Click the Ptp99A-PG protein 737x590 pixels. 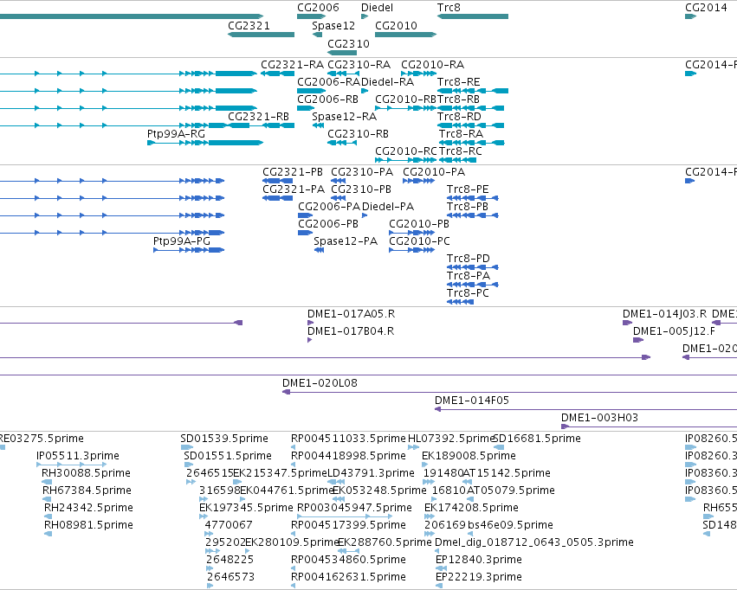(189, 250)
